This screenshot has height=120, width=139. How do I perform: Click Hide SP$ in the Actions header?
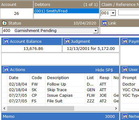104,70
